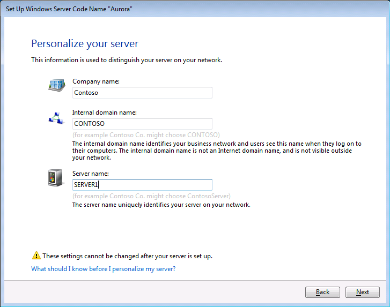Click the ContosoServer example hint text
This screenshot has height=307, width=390.
[x=151, y=196]
